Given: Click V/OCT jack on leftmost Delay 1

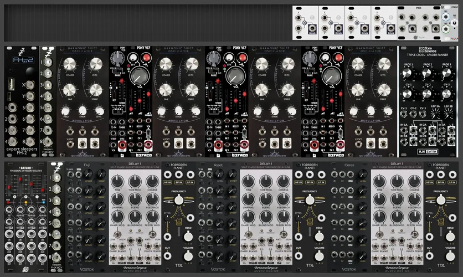Looking at the screenshot, I should pyautogui.click(x=131, y=240).
